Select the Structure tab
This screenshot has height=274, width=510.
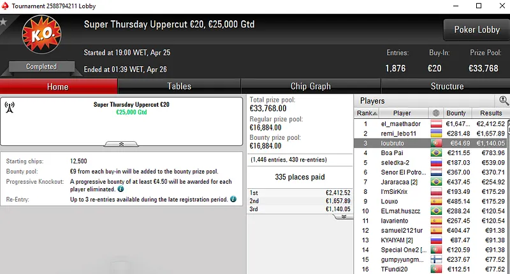(447, 86)
